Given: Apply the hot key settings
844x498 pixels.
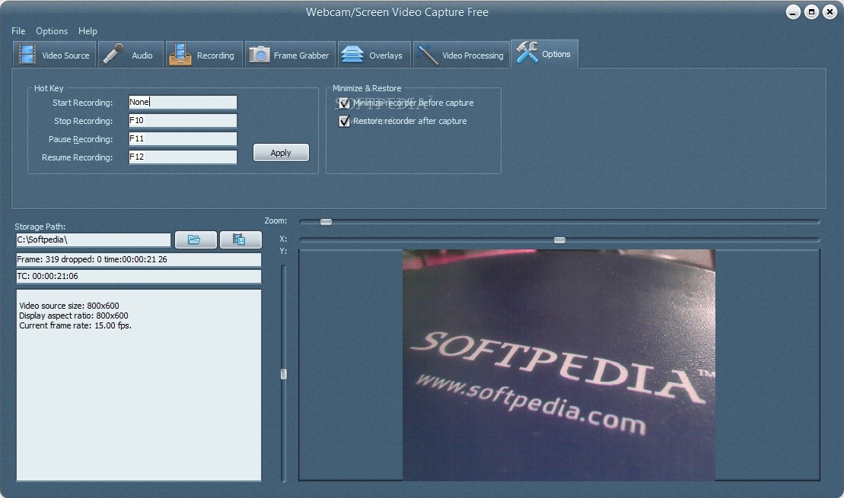Looking at the screenshot, I should pyautogui.click(x=281, y=153).
